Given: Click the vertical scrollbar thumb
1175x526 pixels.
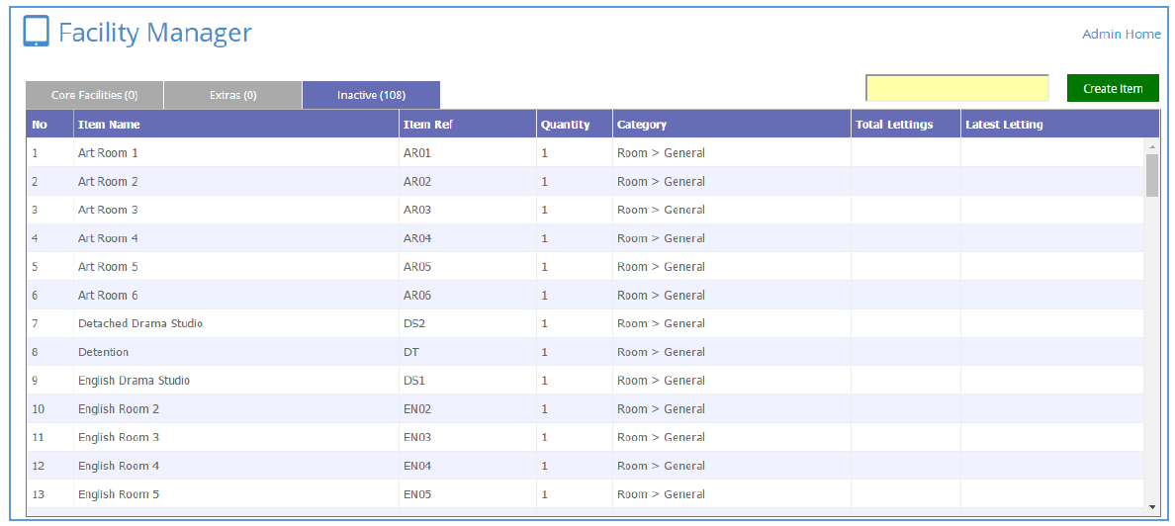Looking at the screenshot, I should tap(1152, 175).
